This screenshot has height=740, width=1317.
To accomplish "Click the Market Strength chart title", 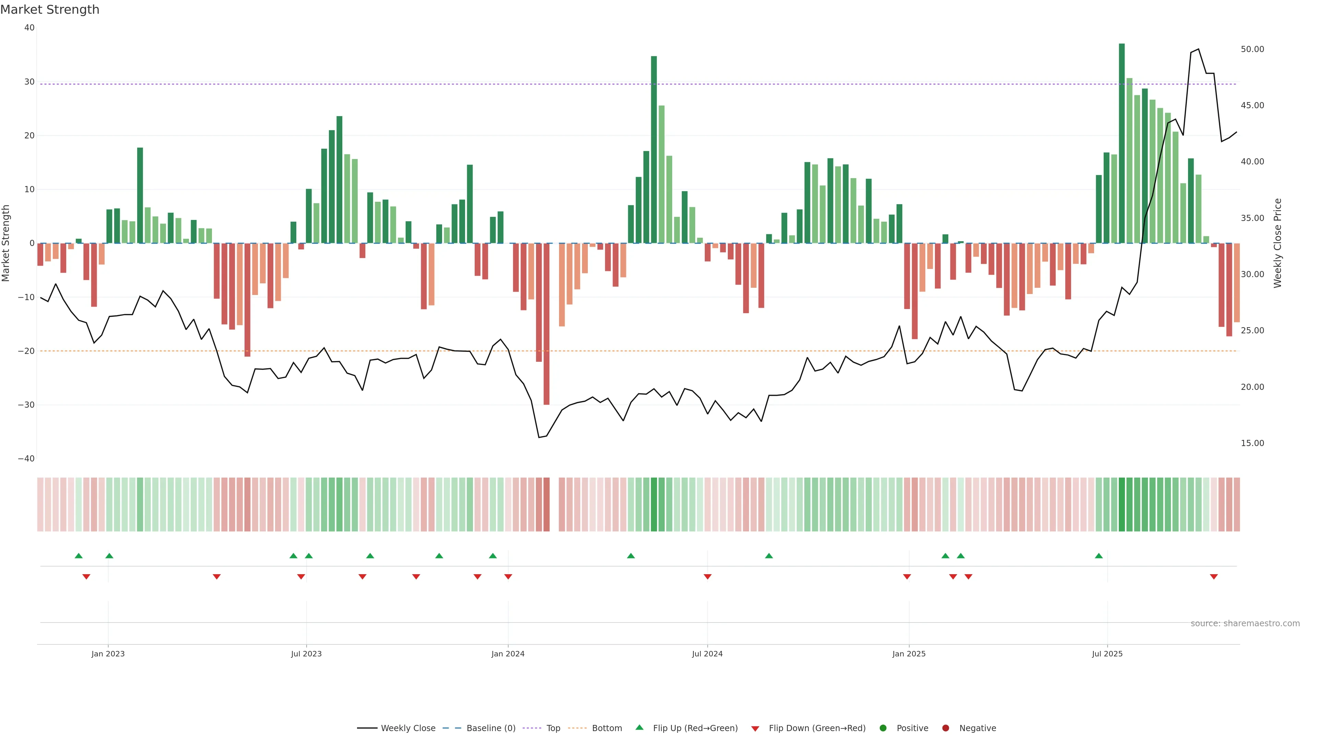I will 50,10.
